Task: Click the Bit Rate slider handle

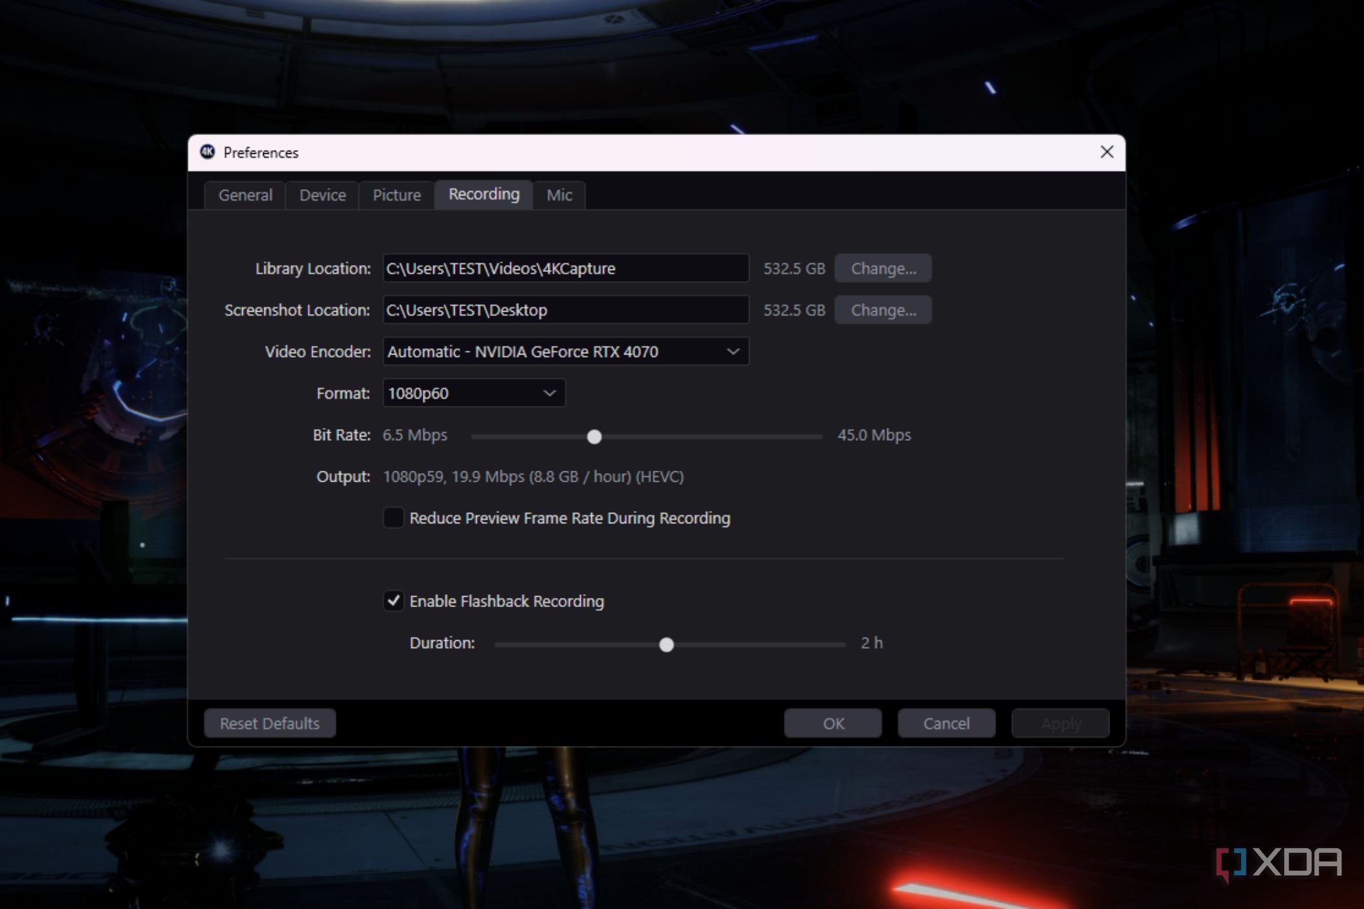Action: click(x=594, y=437)
